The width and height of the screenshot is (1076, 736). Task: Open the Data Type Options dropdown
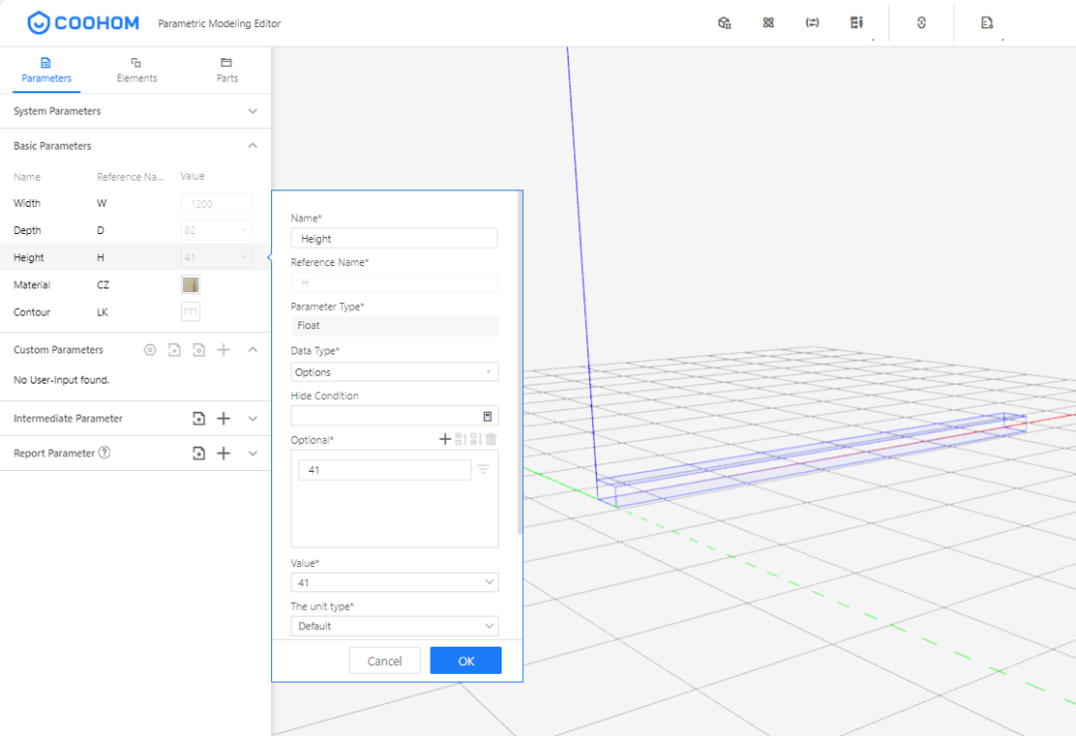[394, 372]
